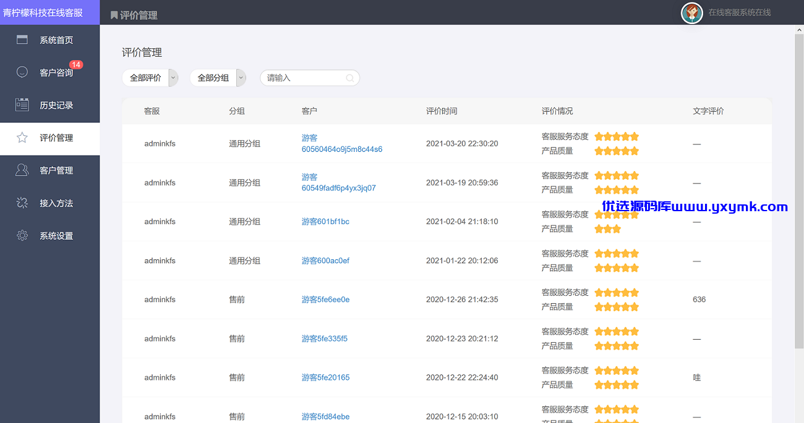The width and height of the screenshot is (804, 423).
Task: Click 青柠檬科技在线客服 logo title
Action: (x=43, y=12)
